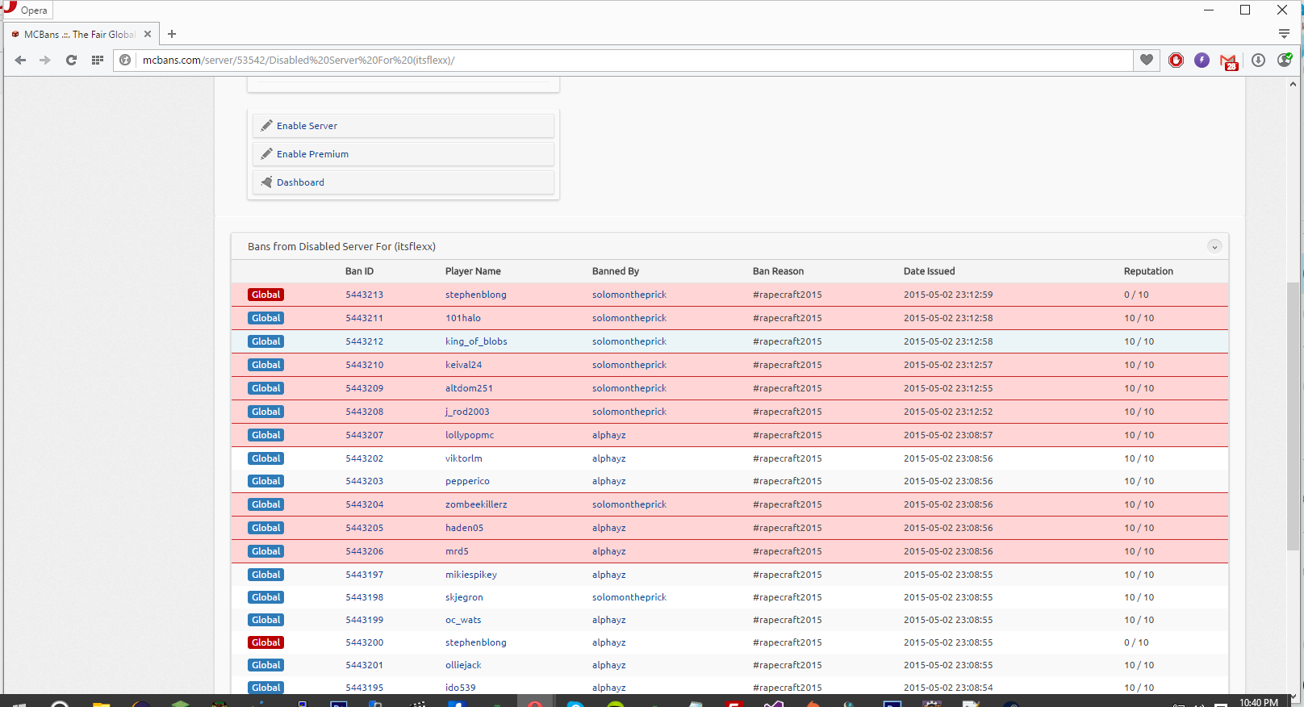Click the page vertical scrollbar thumb
The height and width of the screenshot is (707, 1304).
click(x=1293, y=416)
